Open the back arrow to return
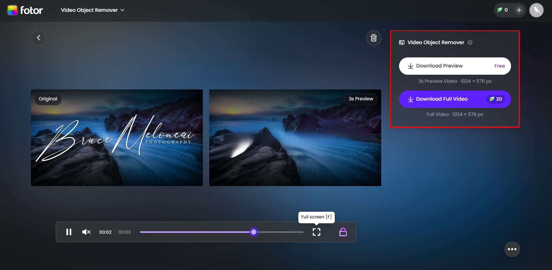Image resolution: width=552 pixels, height=270 pixels. [x=38, y=38]
